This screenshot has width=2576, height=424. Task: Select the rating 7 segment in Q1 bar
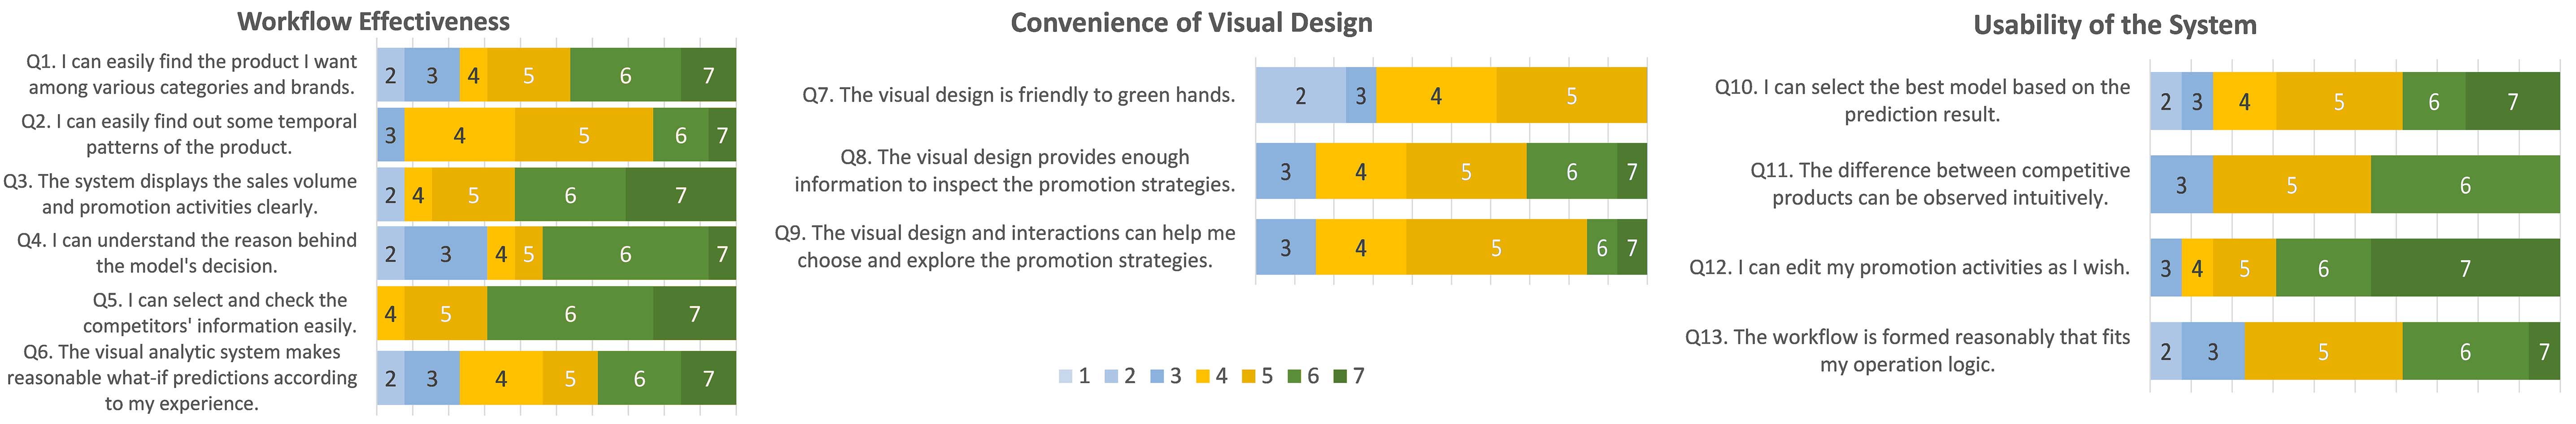(x=708, y=75)
